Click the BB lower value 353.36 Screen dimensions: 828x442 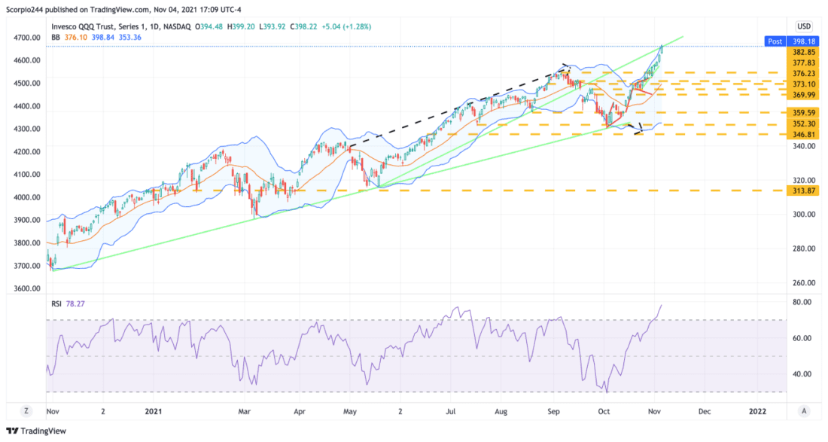(x=130, y=38)
